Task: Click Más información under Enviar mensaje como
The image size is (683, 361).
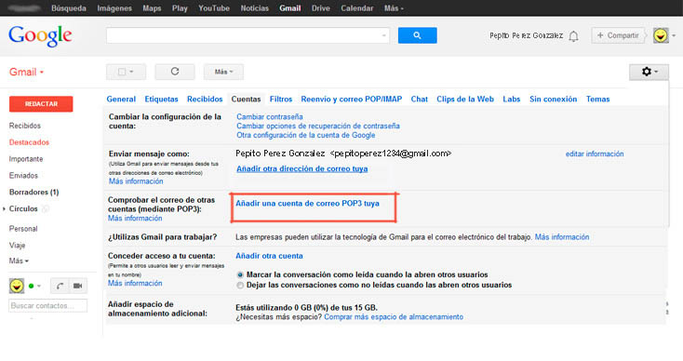Action: point(136,181)
